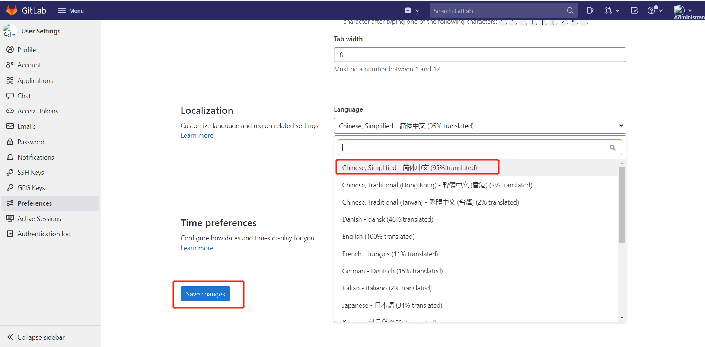705x347 pixels.
Task: Open the Issues icon in top bar
Action: point(590,10)
